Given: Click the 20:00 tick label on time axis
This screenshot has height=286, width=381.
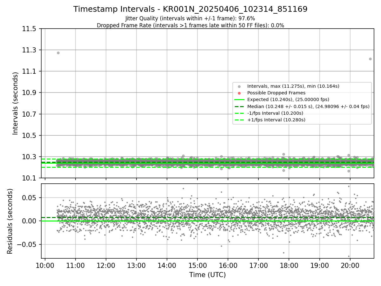Looking at the screenshot, I should 350,266.
